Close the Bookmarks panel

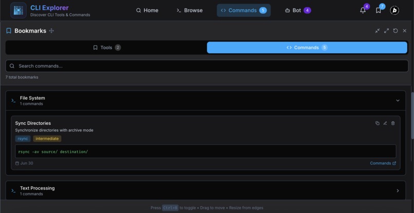pos(404,31)
